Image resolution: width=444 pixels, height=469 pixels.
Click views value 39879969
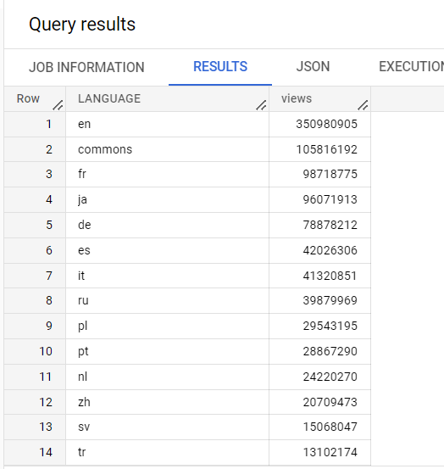tap(330, 300)
